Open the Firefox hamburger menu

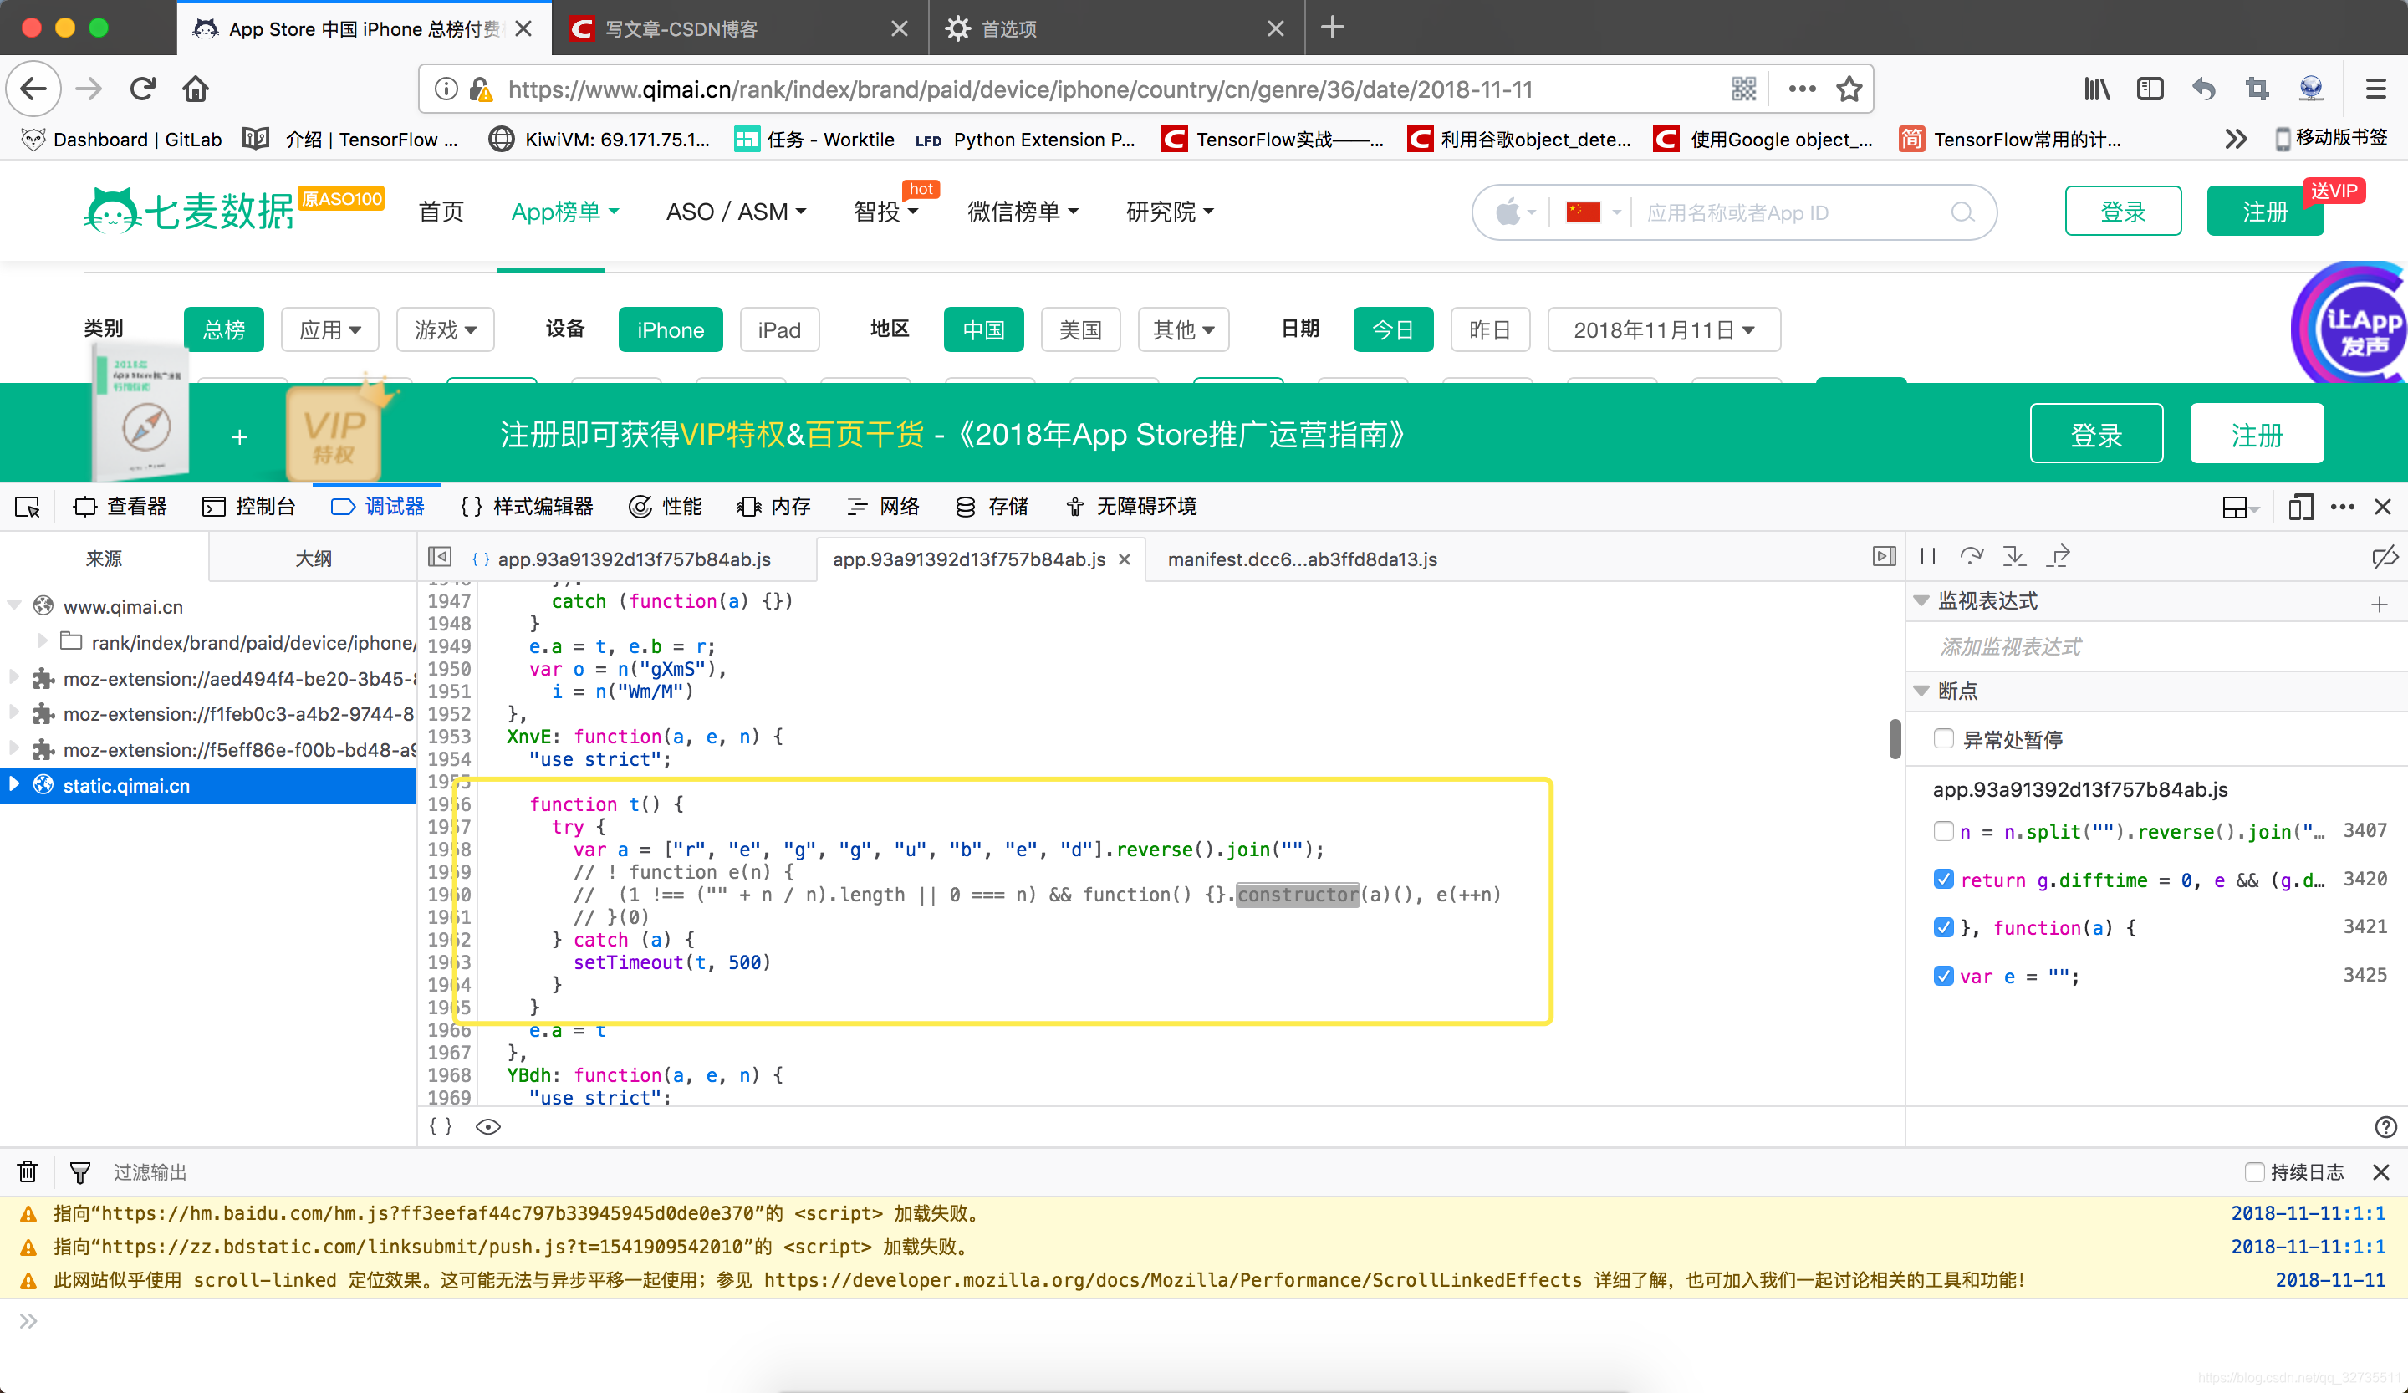click(x=2376, y=89)
